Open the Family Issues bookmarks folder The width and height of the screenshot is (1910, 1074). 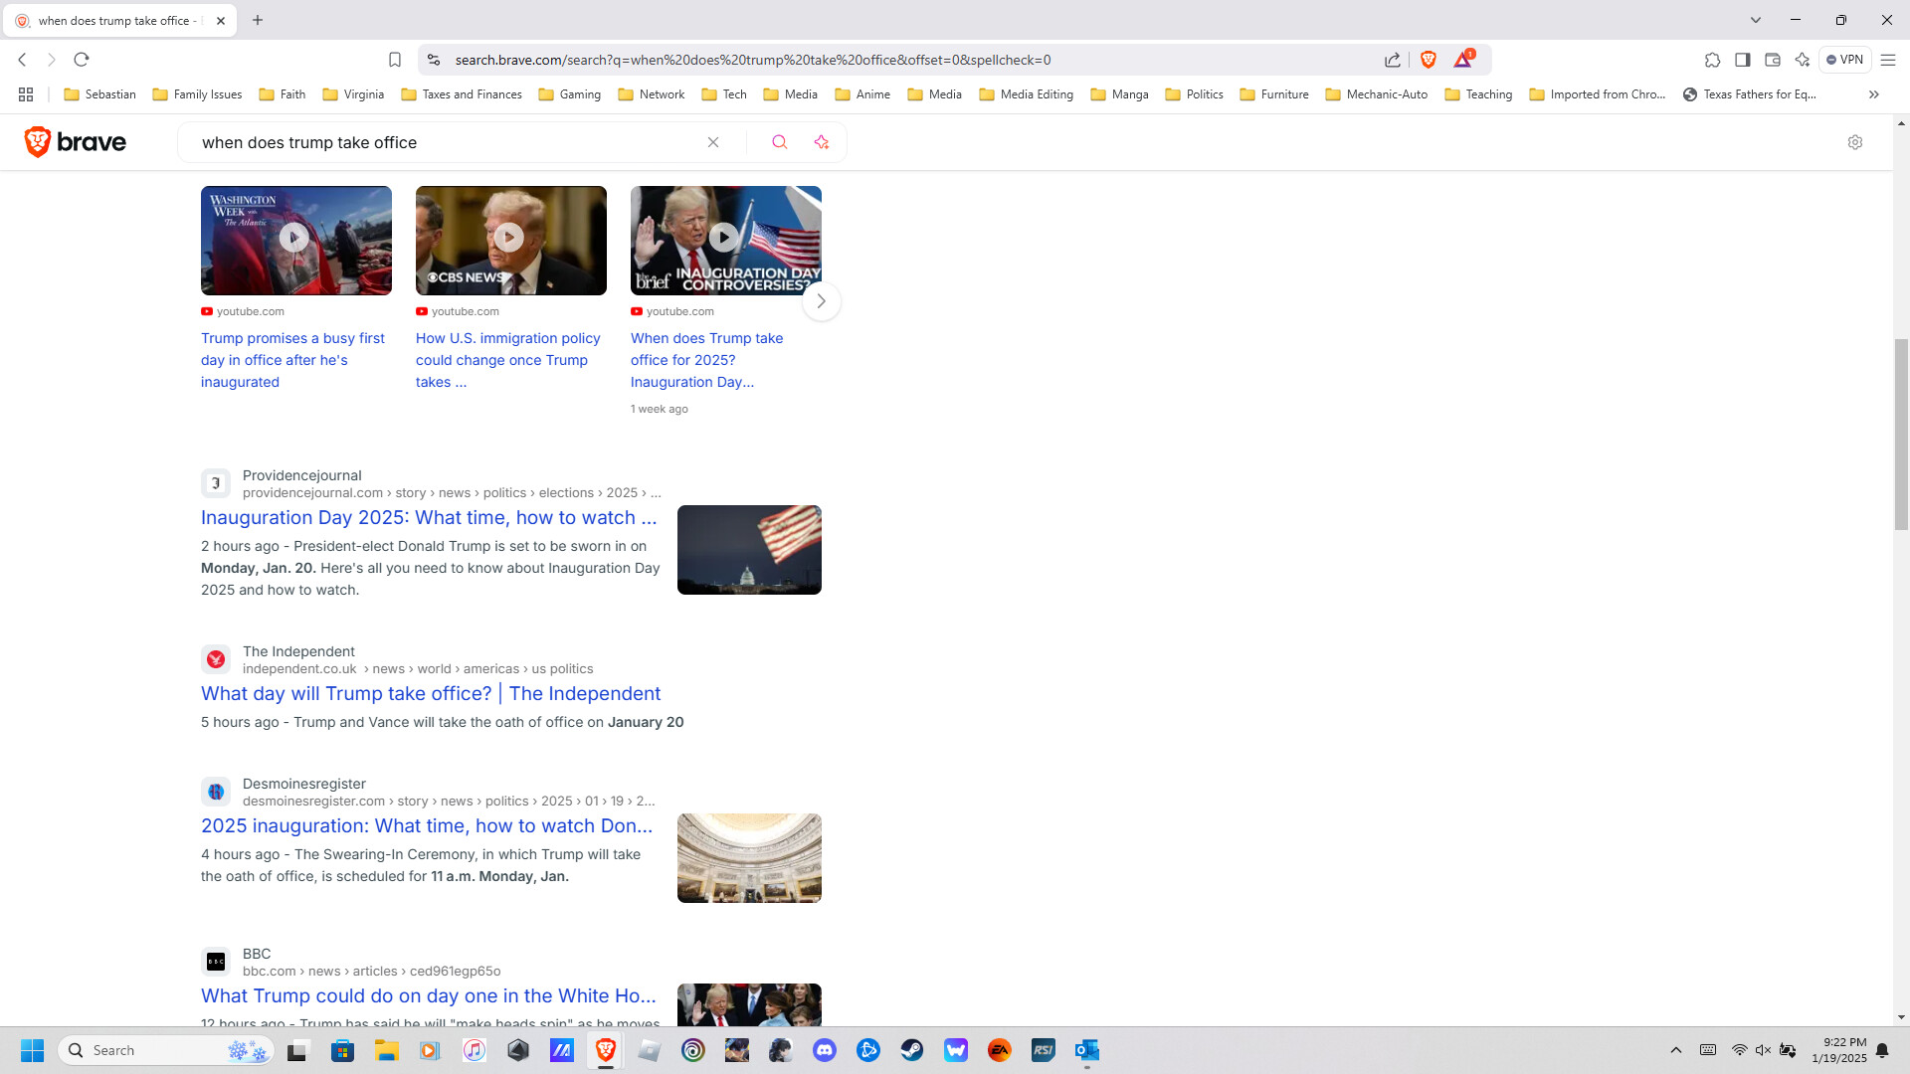coord(197,94)
